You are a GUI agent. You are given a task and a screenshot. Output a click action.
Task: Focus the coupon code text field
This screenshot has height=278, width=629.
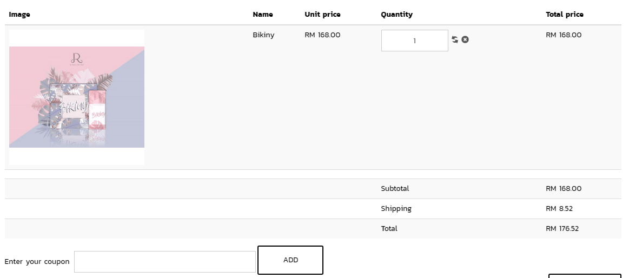164,262
